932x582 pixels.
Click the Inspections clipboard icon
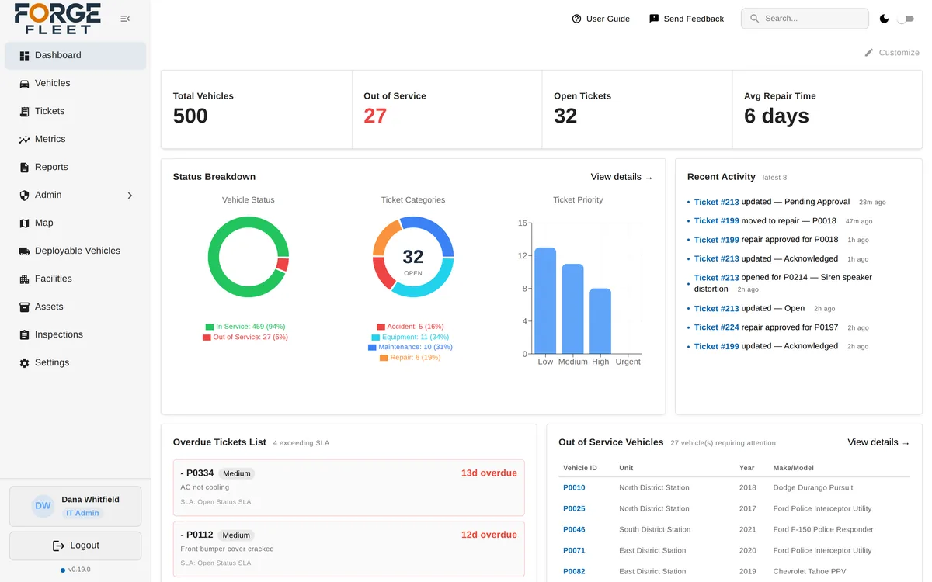[x=24, y=335]
